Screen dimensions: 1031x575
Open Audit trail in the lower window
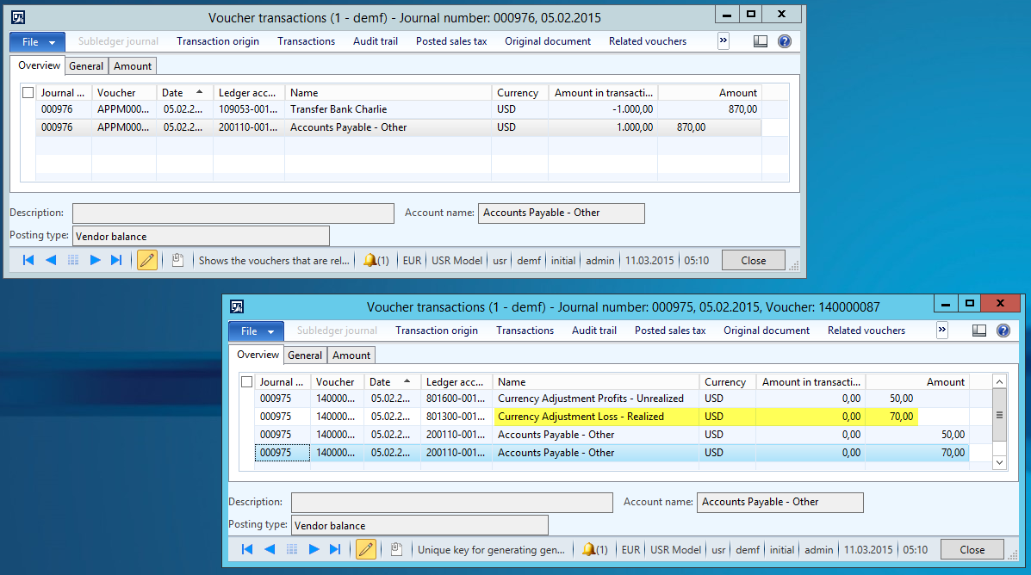(594, 331)
